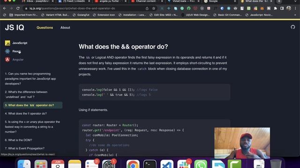300x168 pixels.
Task: Open question 5 about unary plus operator
Action: [32, 126]
